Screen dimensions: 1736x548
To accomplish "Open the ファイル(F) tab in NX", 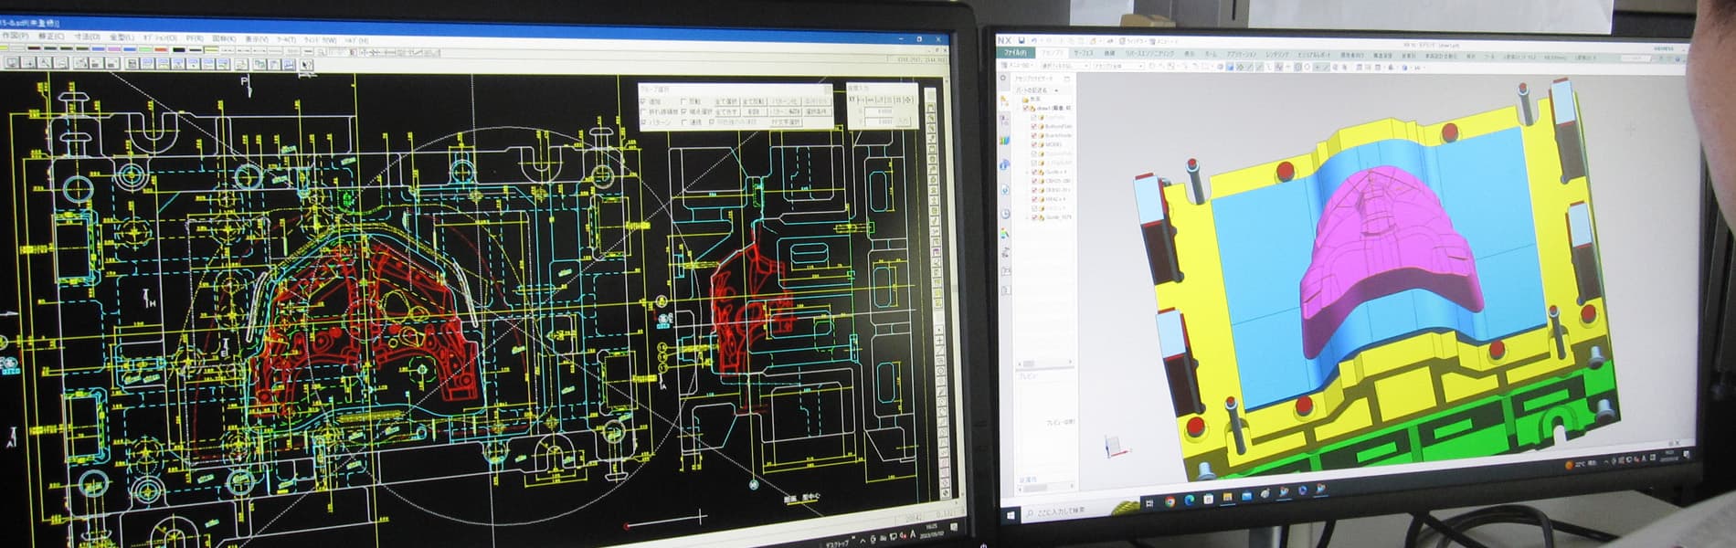I will (1015, 53).
